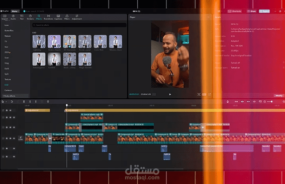Play the video in the Player

(170, 94)
